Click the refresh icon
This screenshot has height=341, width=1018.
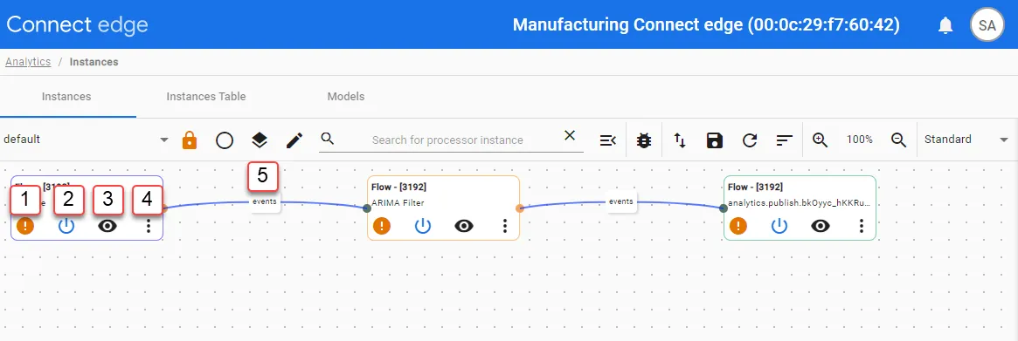(750, 140)
